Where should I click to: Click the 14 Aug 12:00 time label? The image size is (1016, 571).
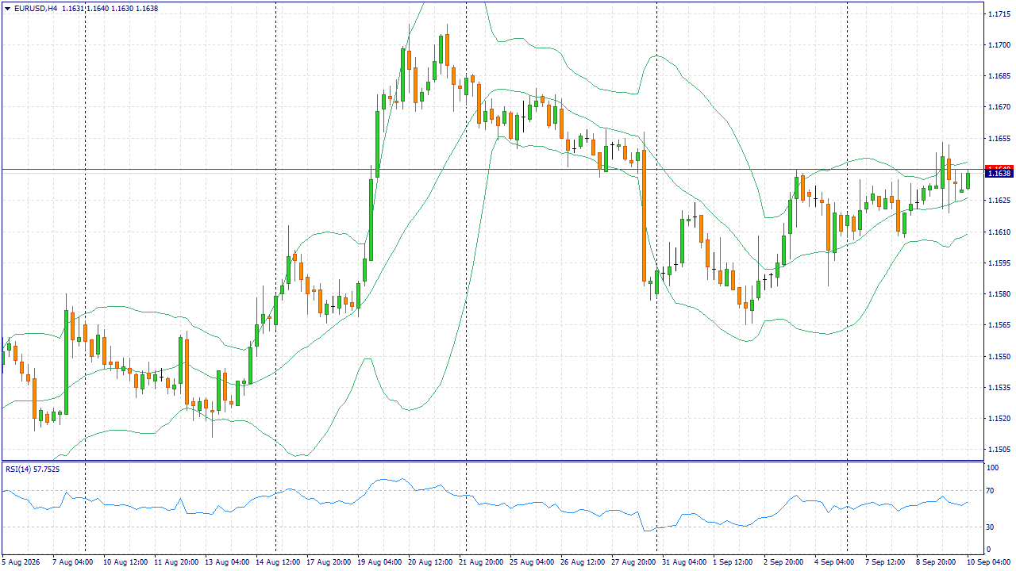coord(279,561)
